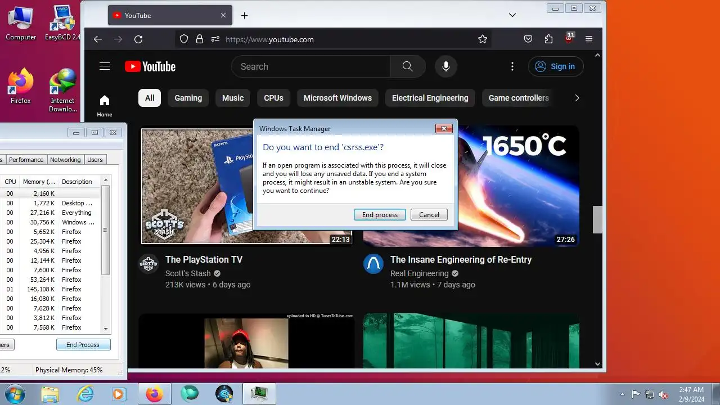Show more filter chips with right arrow
720x405 pixels.
577,98
